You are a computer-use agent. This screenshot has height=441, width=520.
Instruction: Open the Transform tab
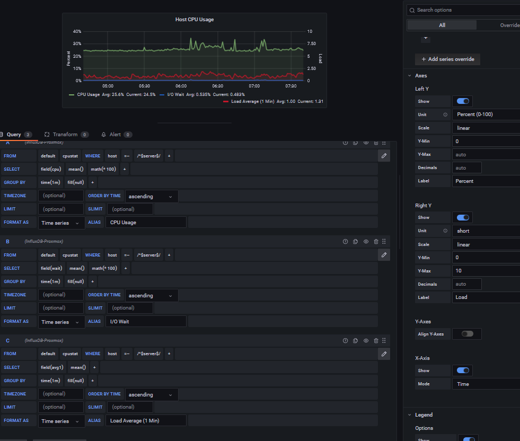pyautogui.click(x=67, y=135)
